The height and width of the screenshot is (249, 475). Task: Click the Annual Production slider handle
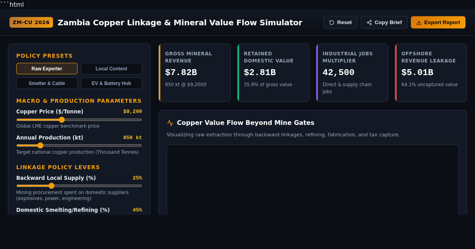[40, 145]
